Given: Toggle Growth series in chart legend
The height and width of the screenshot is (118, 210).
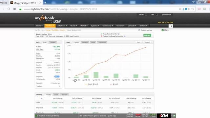Looking at the screenshot, I should tap(114, 84).
